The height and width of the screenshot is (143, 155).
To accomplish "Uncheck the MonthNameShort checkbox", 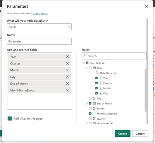I will tap(90, 113).
